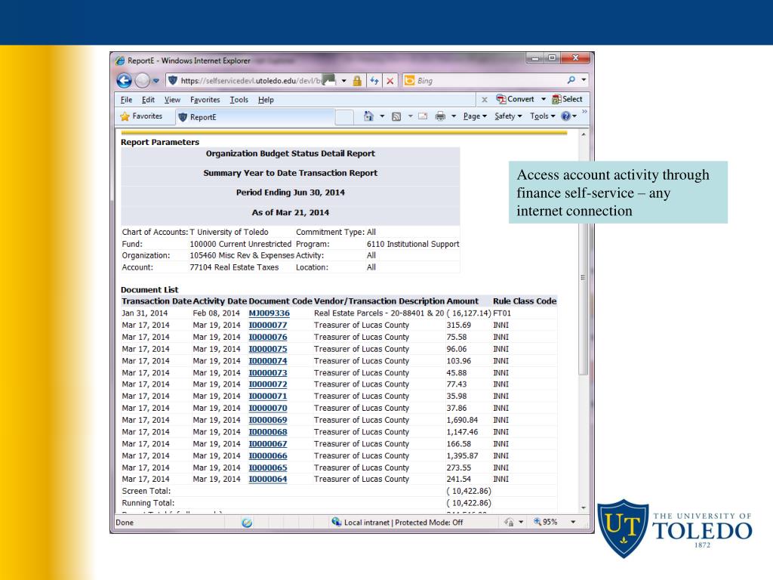
Task: Open the search provider dropdown arrow
Action: [x=584, y=79]
